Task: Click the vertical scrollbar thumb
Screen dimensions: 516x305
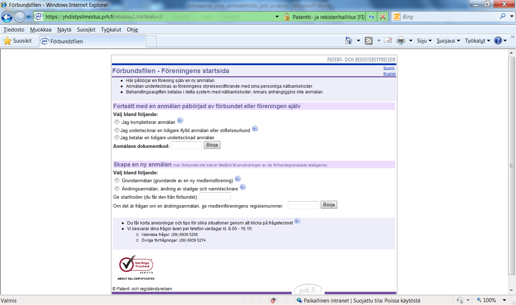Action: click(x=512, y=165)
